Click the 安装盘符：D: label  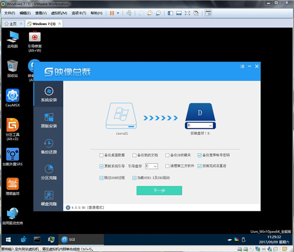pyautogui.click(x=200, y=133)
